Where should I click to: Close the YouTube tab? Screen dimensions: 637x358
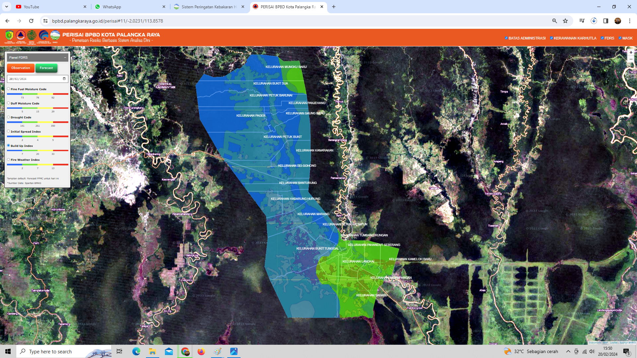coord(85,7)
